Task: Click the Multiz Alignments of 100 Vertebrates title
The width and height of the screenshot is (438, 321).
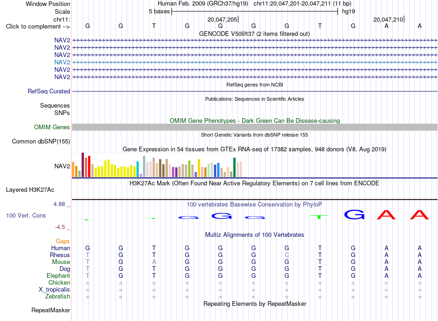Action: pos(255,235)
